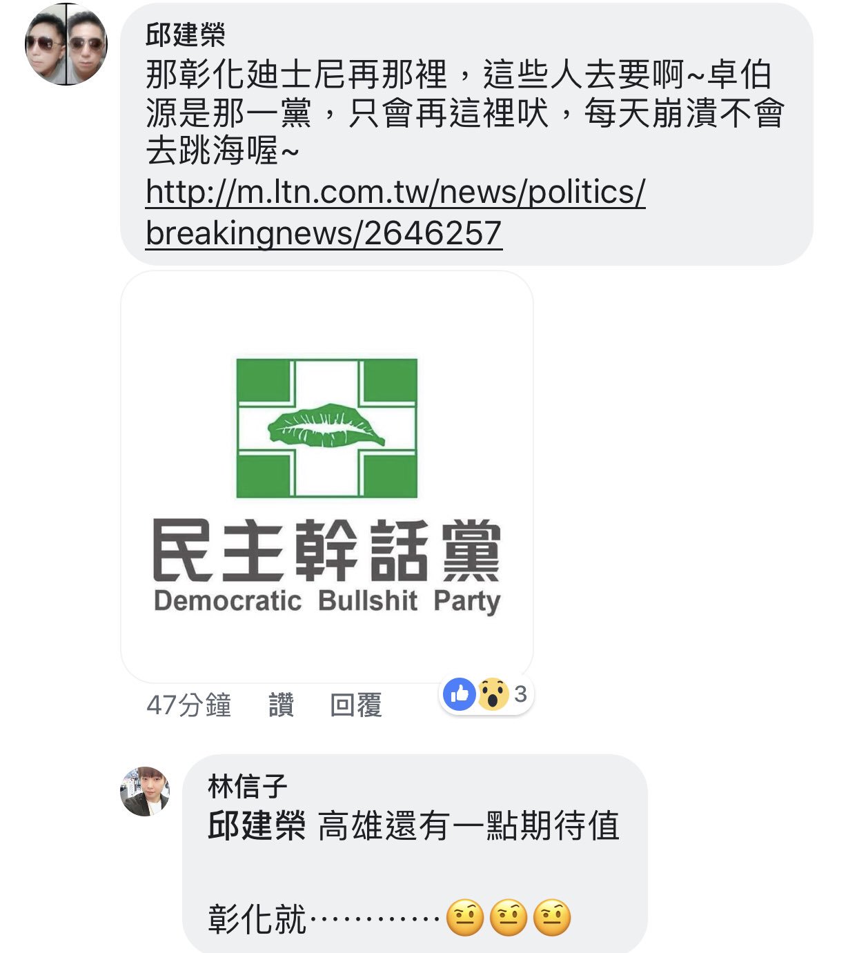Screen dimensions: 857x953
Task: View the reaction count 3
Action: (520, 694)
